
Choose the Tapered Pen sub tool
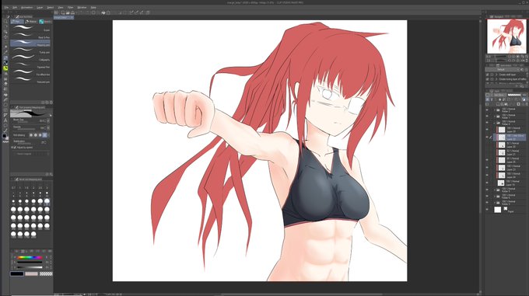point(30,65)
